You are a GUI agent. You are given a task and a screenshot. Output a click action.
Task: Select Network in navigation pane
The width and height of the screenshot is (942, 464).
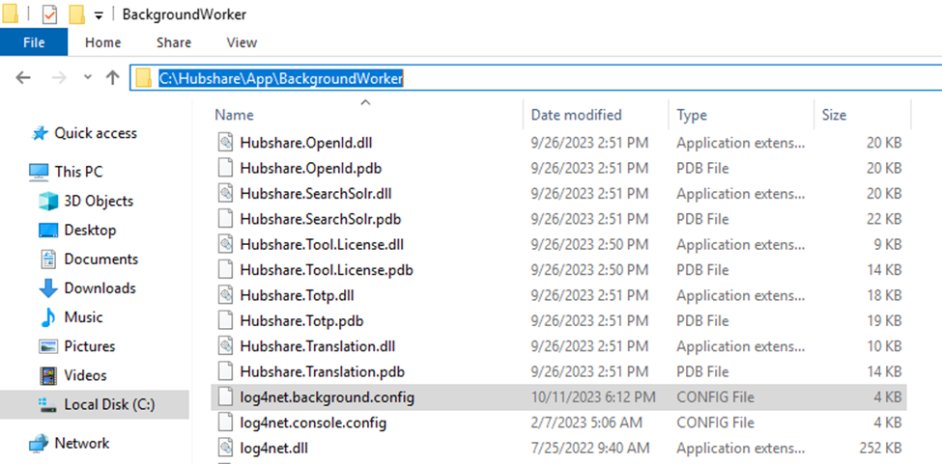pyautogui.click(x=81, y=444)
